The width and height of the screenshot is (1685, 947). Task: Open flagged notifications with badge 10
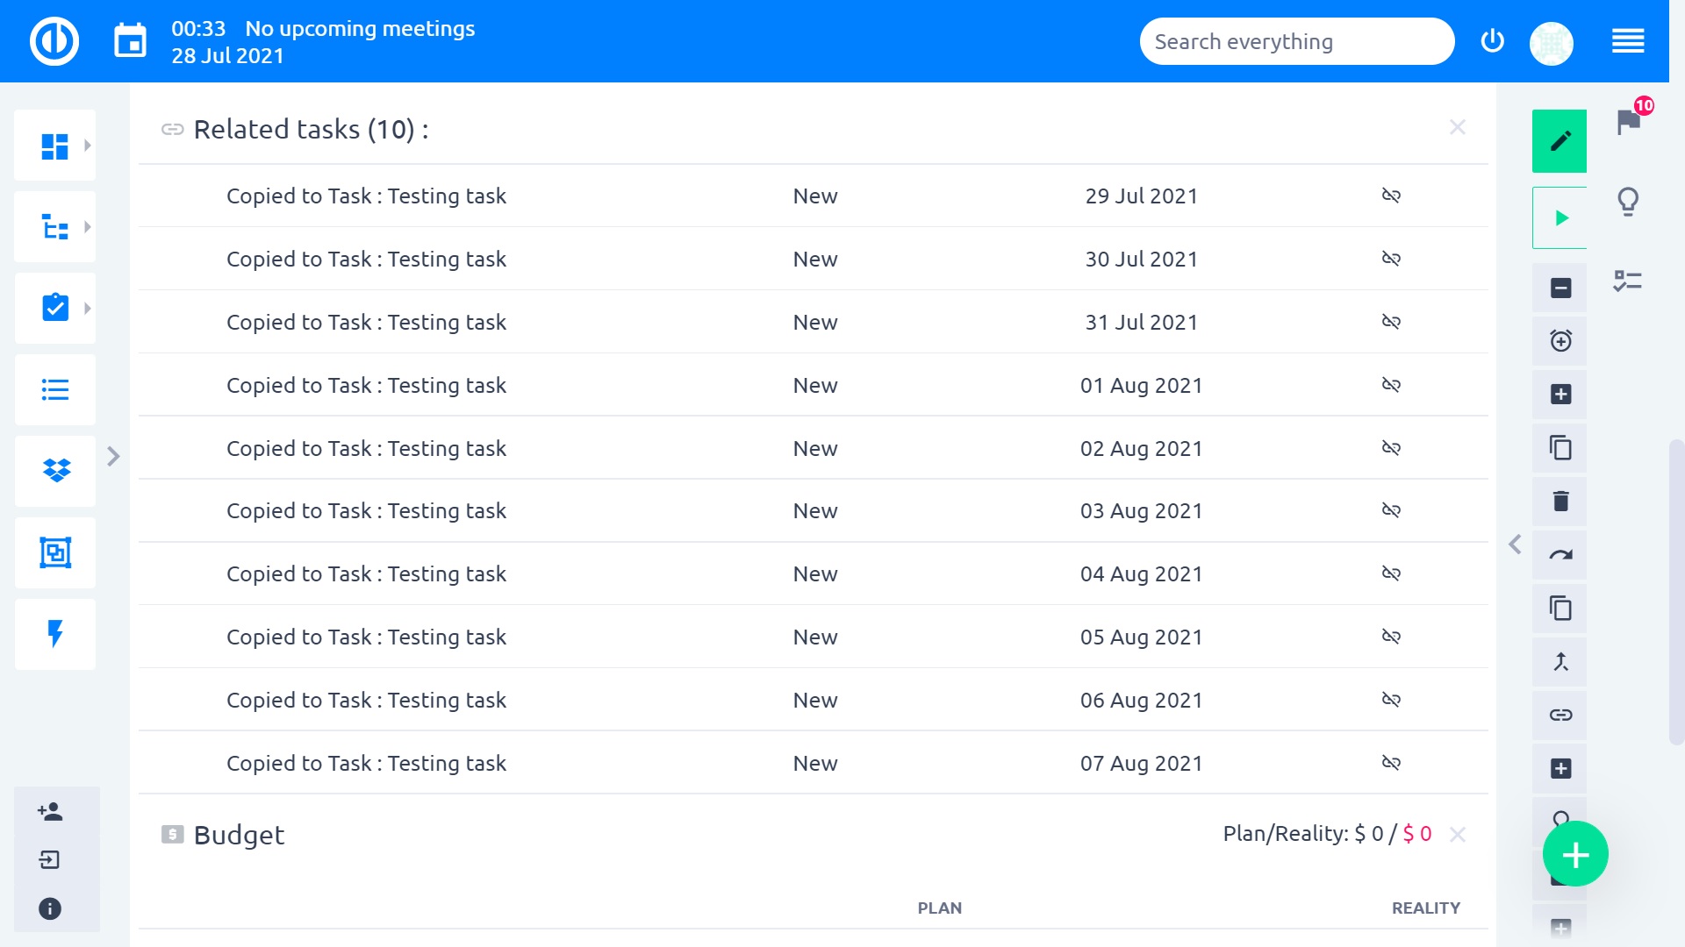click(1629, 121)
